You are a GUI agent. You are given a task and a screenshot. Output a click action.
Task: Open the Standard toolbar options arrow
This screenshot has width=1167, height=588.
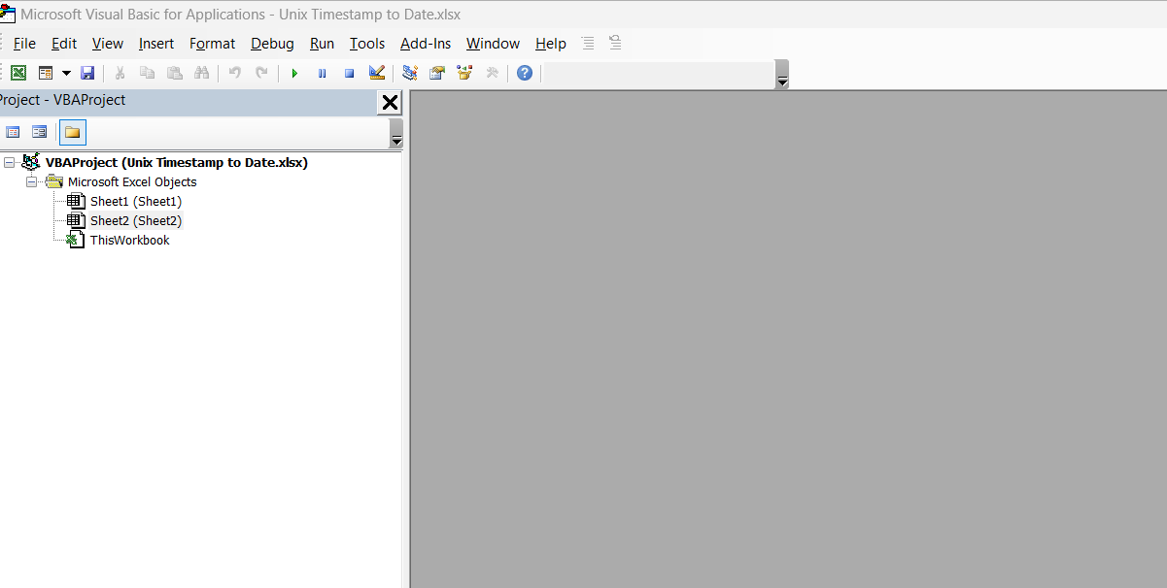[x=782, y=75]
